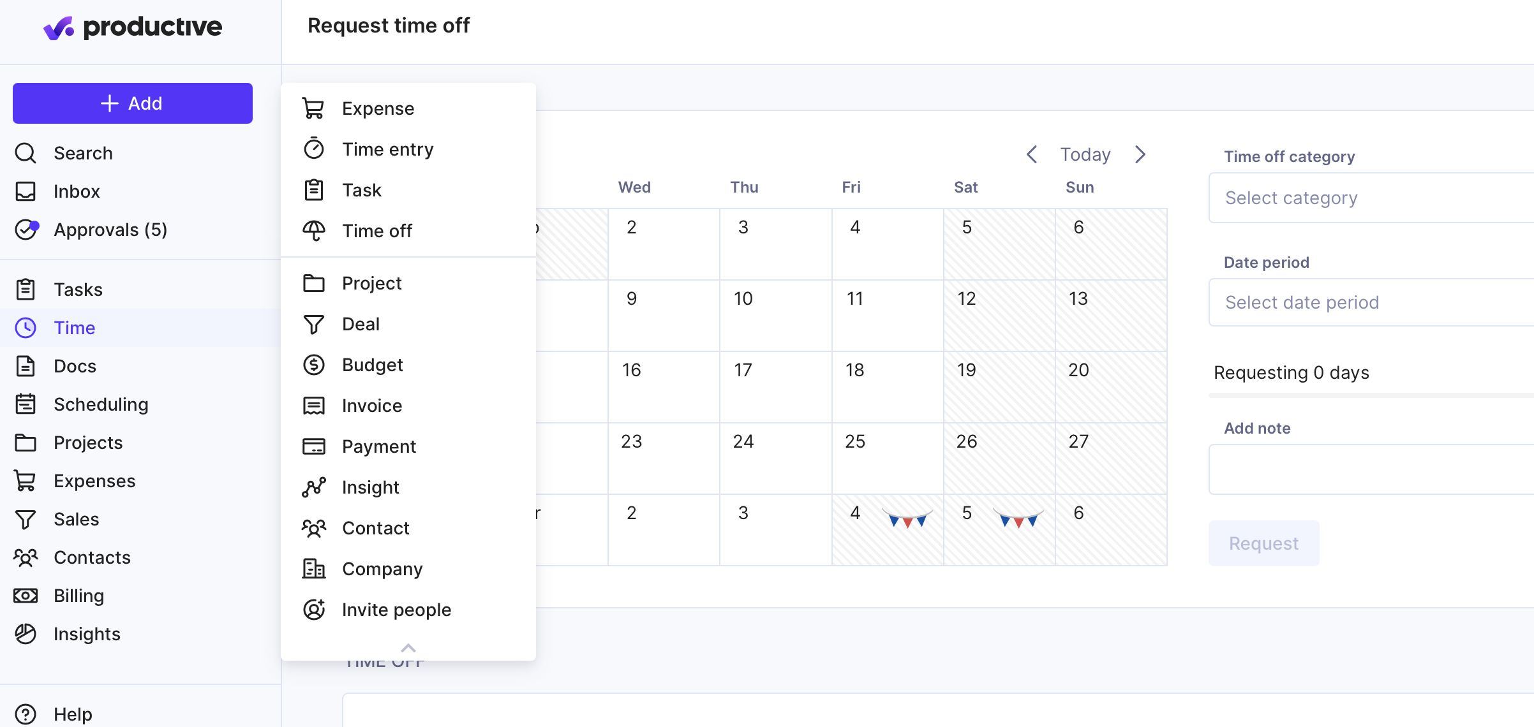Click holiday bunting on Friday 4

coord(907,517)
